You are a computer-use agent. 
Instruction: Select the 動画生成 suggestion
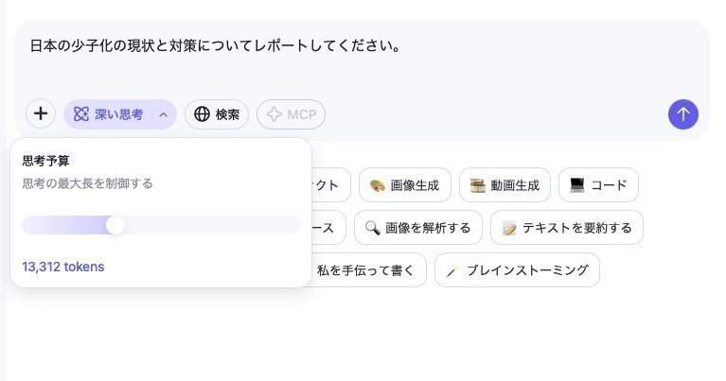(505, 185)
